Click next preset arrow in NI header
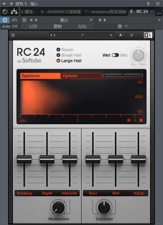 [55, 35]
